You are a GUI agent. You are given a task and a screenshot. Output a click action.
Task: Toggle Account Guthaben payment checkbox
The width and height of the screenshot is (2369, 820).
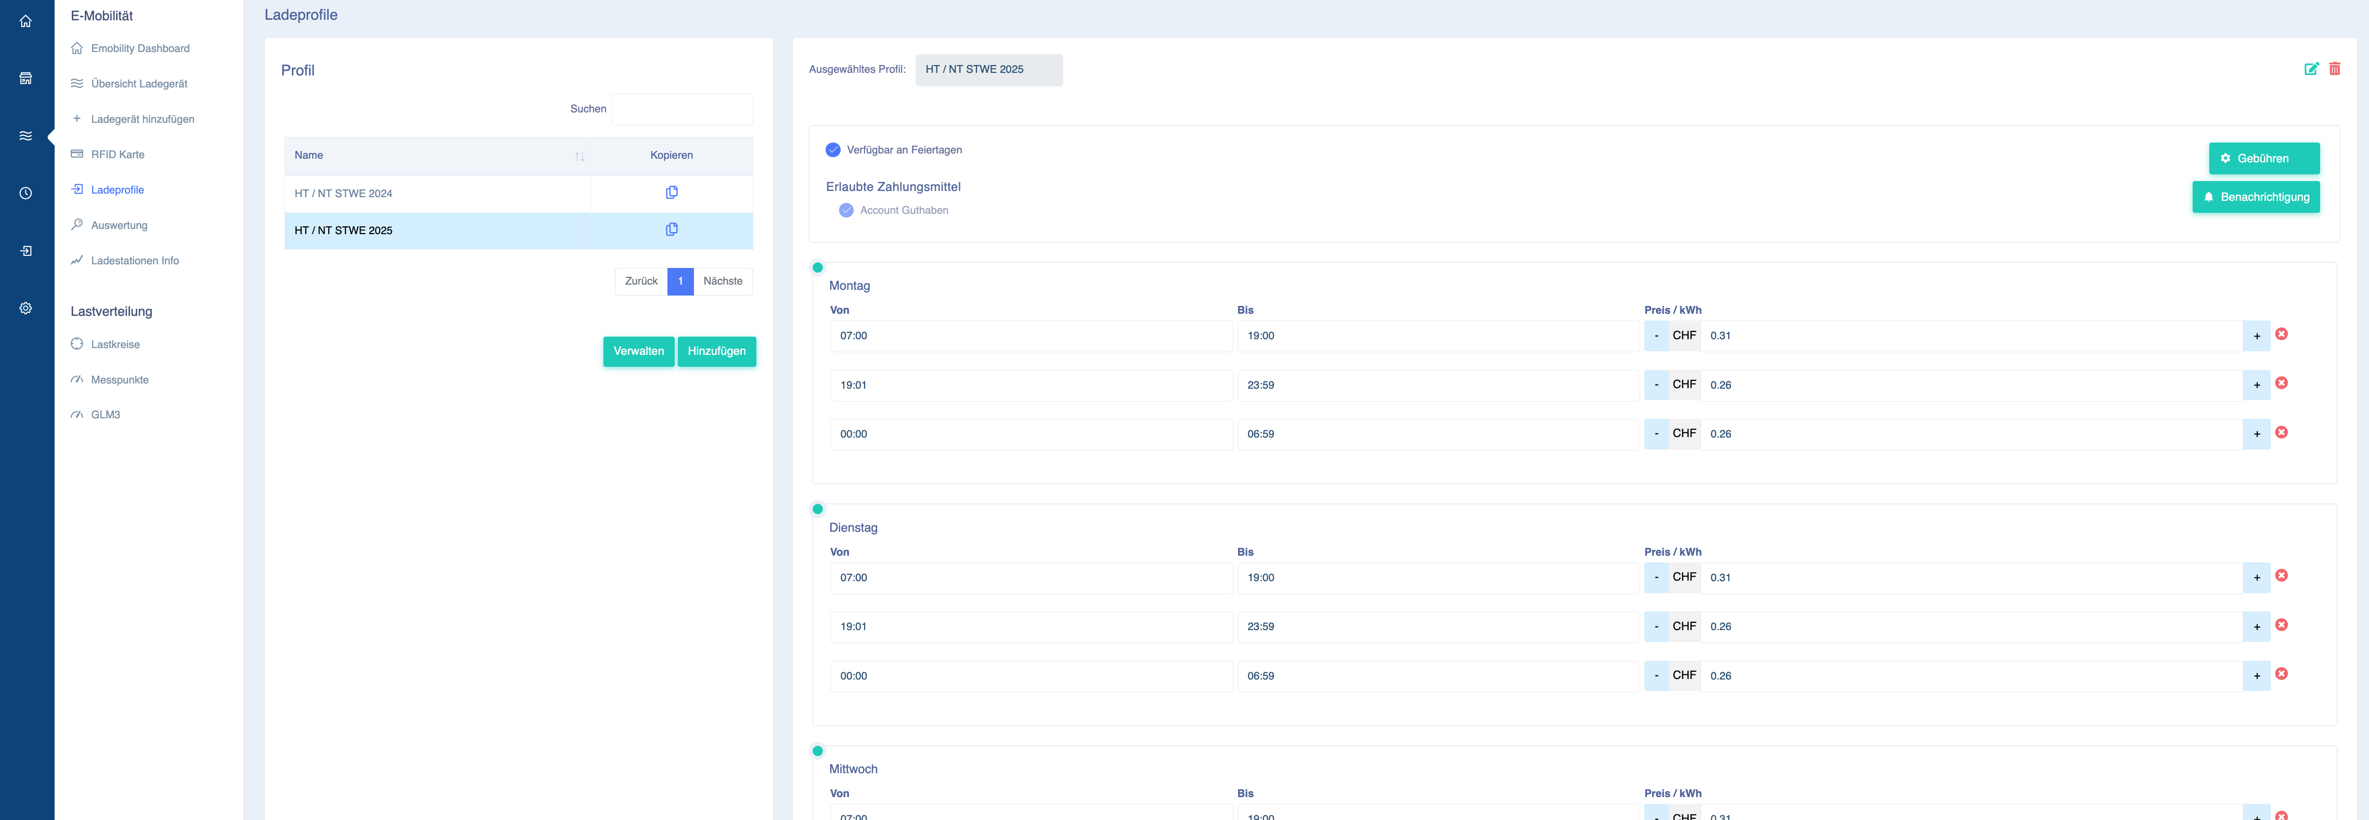[846, 211]
